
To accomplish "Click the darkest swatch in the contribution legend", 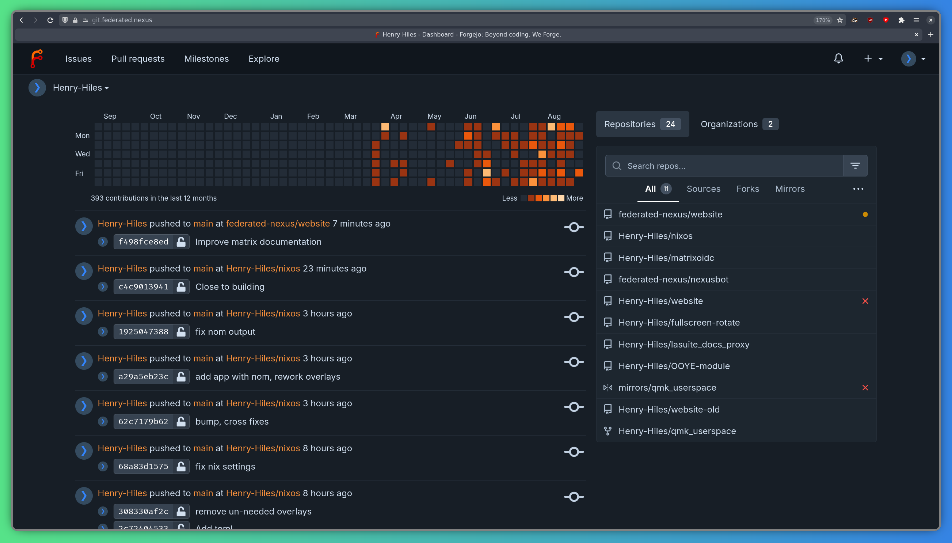I will (x=524, y=198).
